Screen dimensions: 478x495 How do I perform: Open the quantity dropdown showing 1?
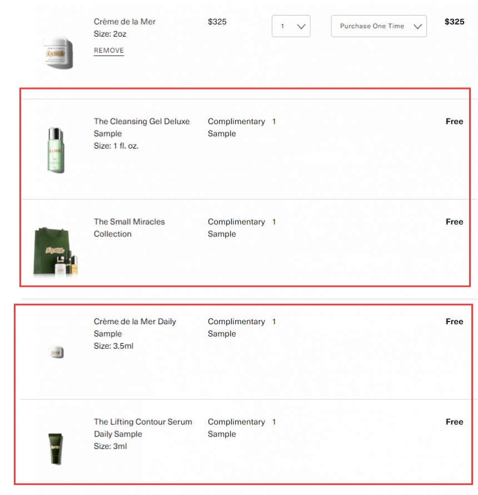[x=291, y=26]
